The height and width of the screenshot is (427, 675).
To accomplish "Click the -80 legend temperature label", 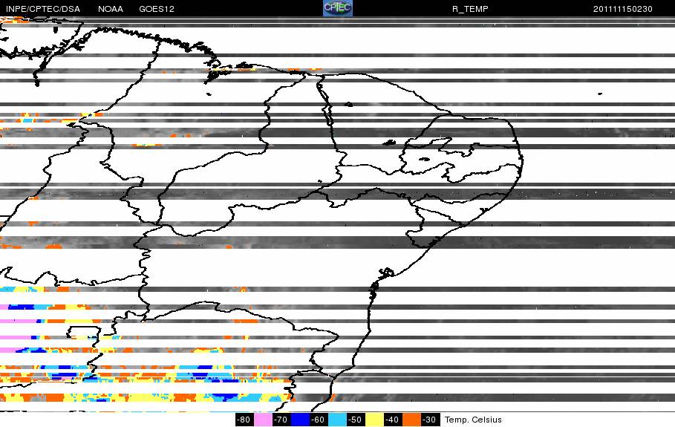I will click(x=244, y=420).
